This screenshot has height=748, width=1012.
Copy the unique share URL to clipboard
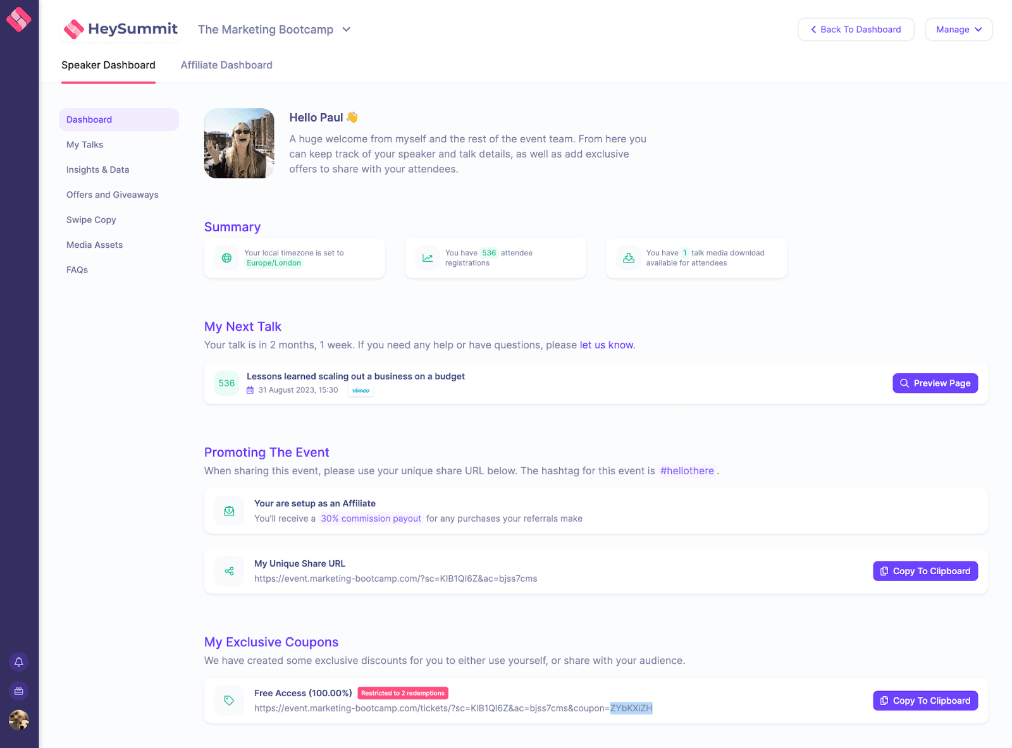coord(925,571)
